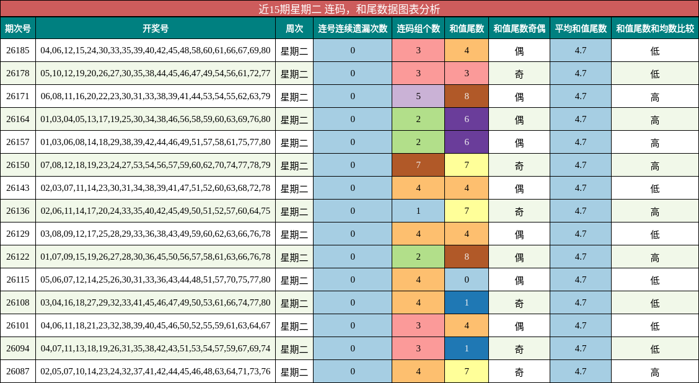Click '偶' parity cell in row 26185

click(x=519, y=50)
